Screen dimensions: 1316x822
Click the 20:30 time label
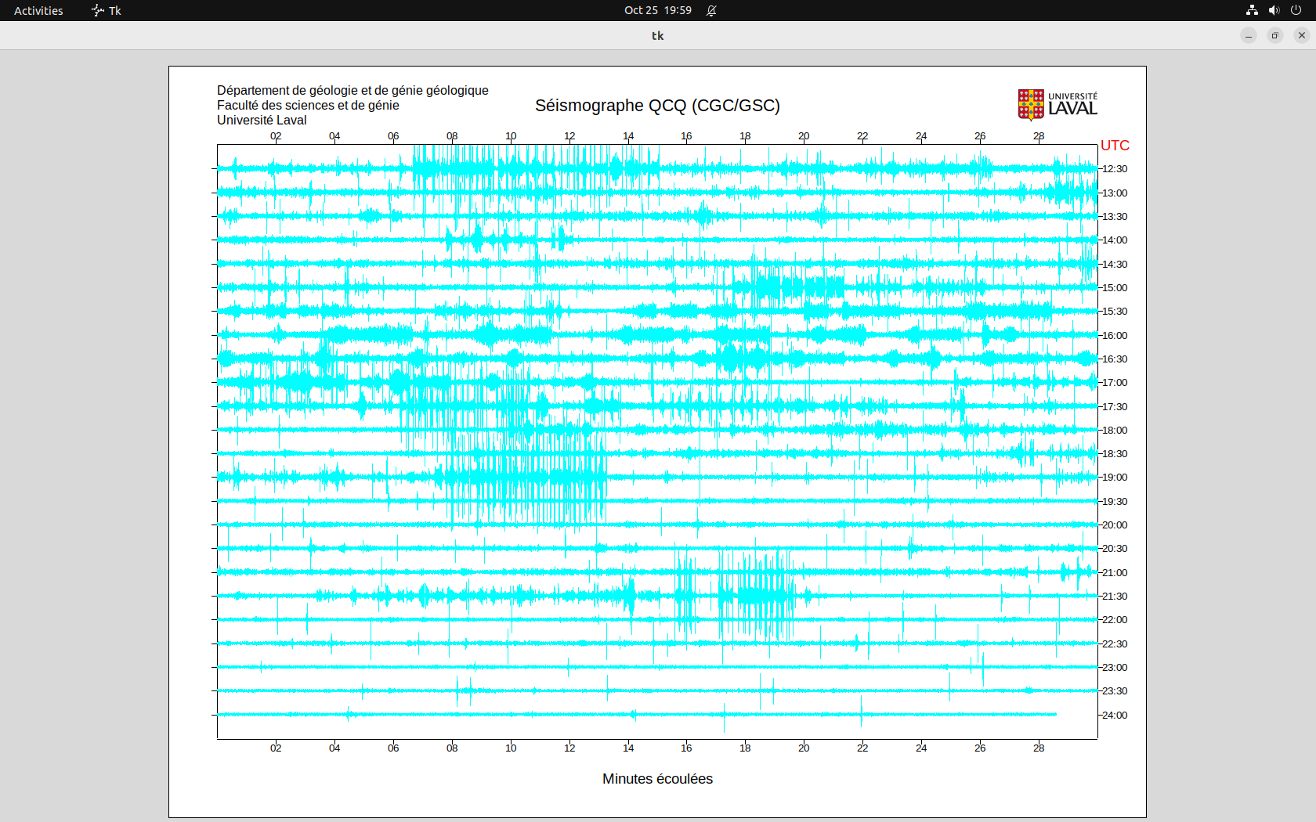pyautogui.click(x=1115, y=549)
